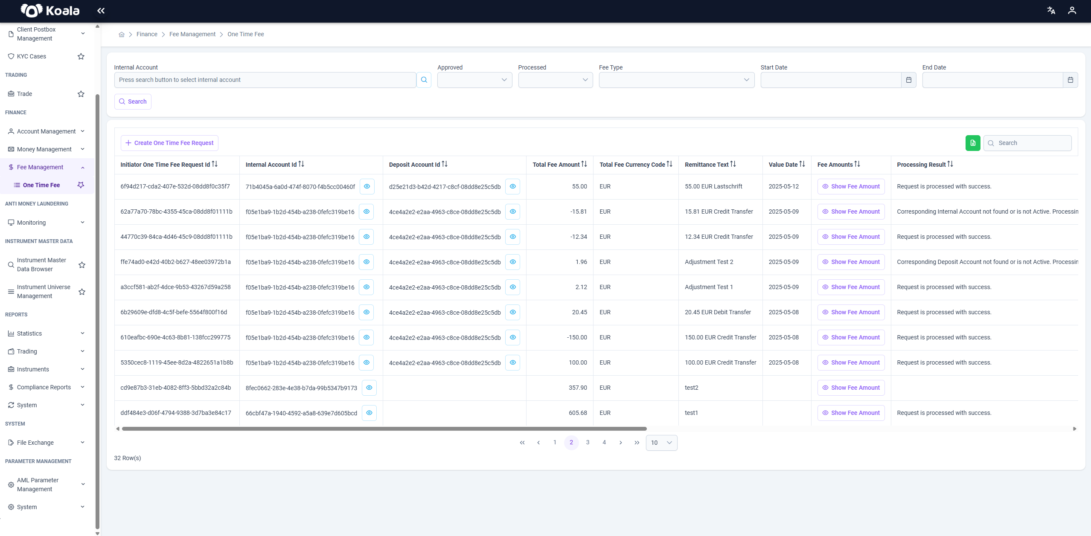
Task: Sort by Internal Account Id column
Action: [301, 164]
